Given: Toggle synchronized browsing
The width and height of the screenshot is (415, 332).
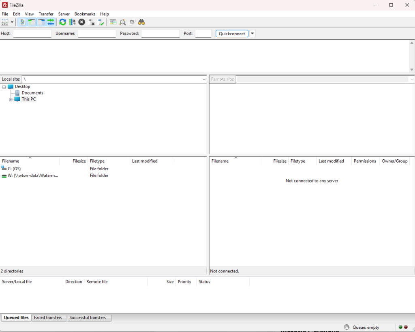Looking at the screenshot, I should click(132, 22).
